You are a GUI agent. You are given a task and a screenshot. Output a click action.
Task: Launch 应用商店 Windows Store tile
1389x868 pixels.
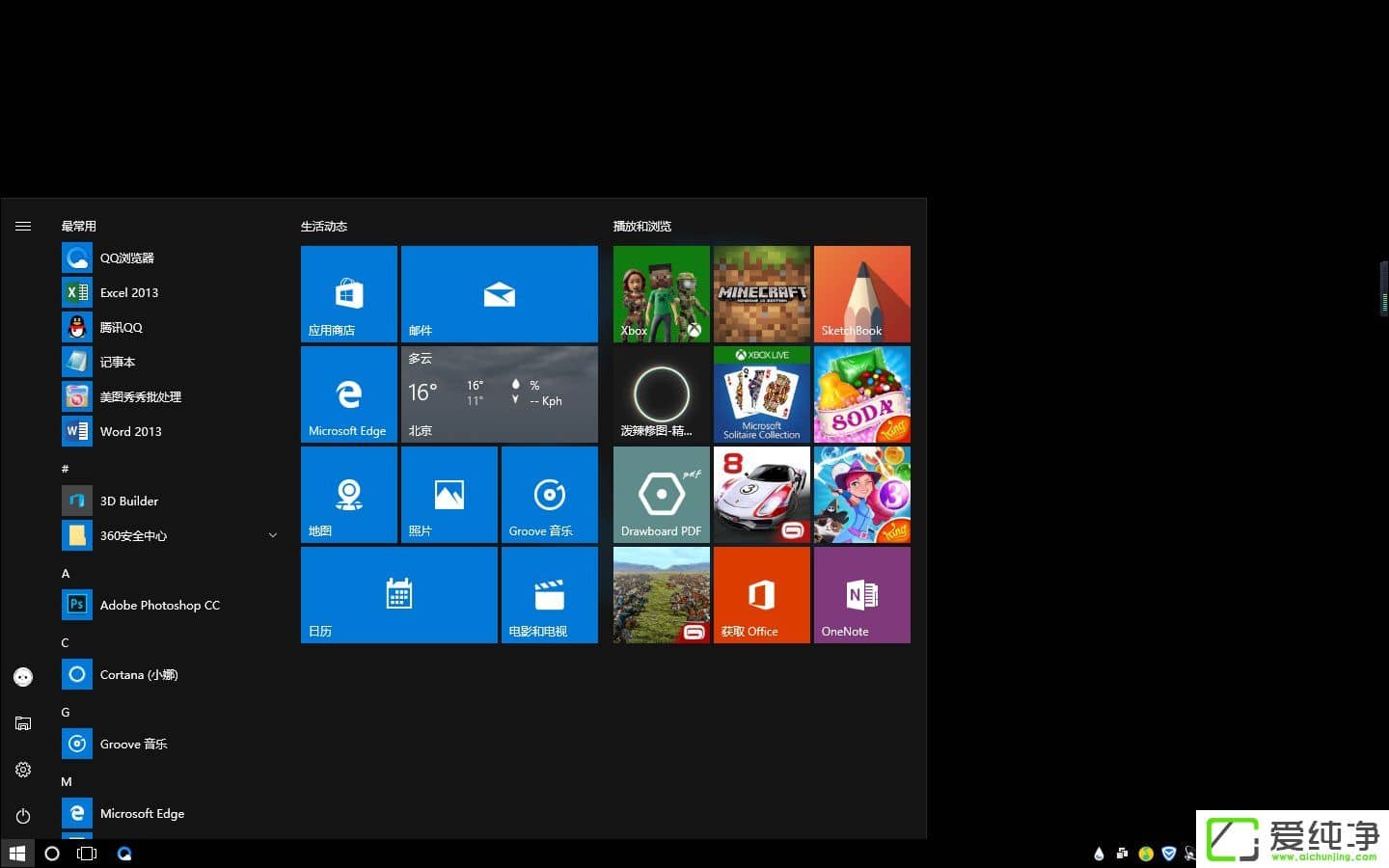click(x=348, y=294)
